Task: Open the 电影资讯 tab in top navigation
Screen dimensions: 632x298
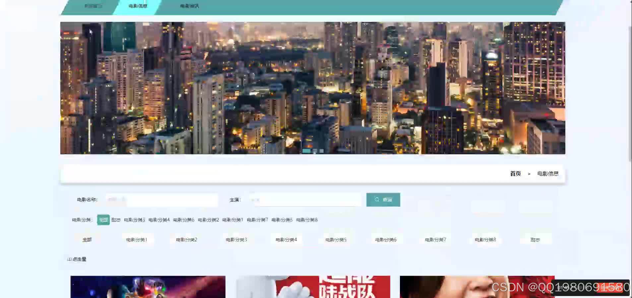Action: point(189,6)
